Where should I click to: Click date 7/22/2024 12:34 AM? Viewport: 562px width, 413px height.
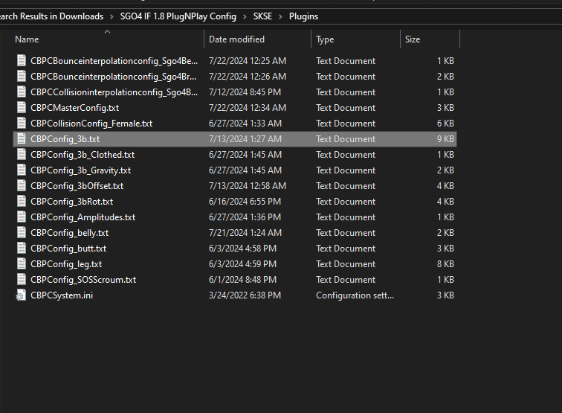click(x=248, y=108)
